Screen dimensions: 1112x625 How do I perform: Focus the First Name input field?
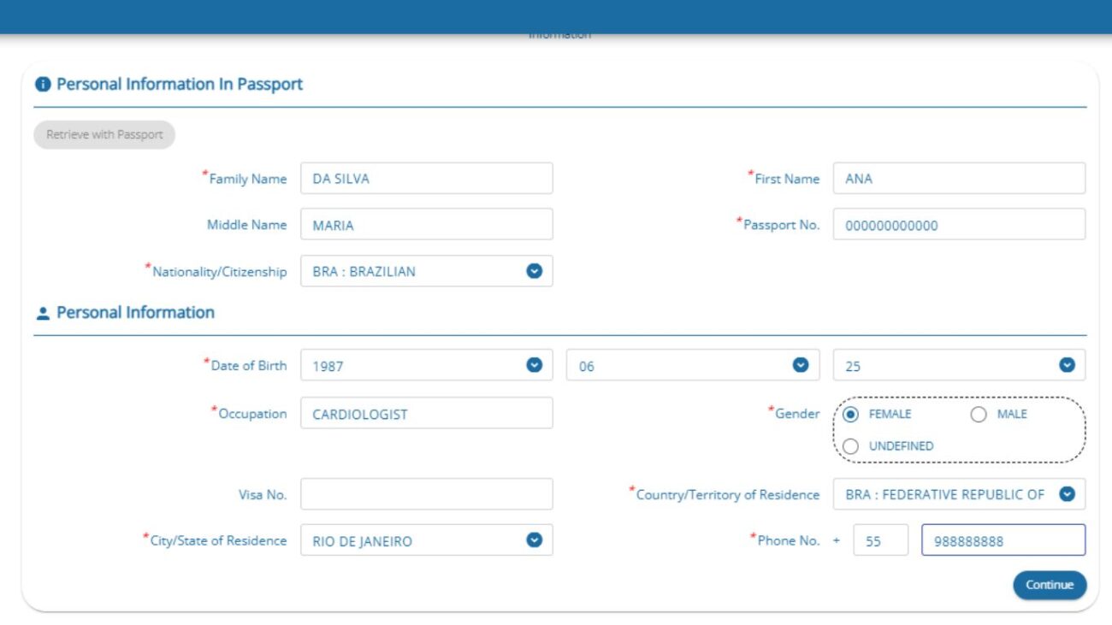tap(958, 179)
